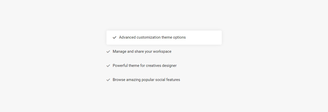The height and width of the screenshot is (112, 328).
Task: Click the word "Advanced" in first item
Action: point(127,37)
